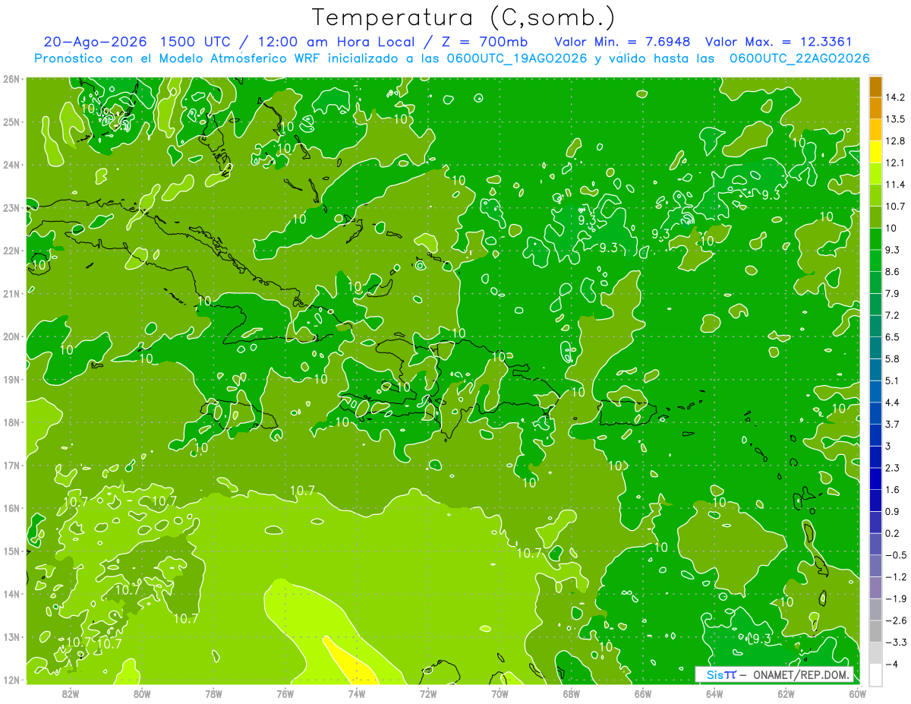911x704 pixels.
Task: Select the "20N" latitude axis label
Action: point(11,336)
